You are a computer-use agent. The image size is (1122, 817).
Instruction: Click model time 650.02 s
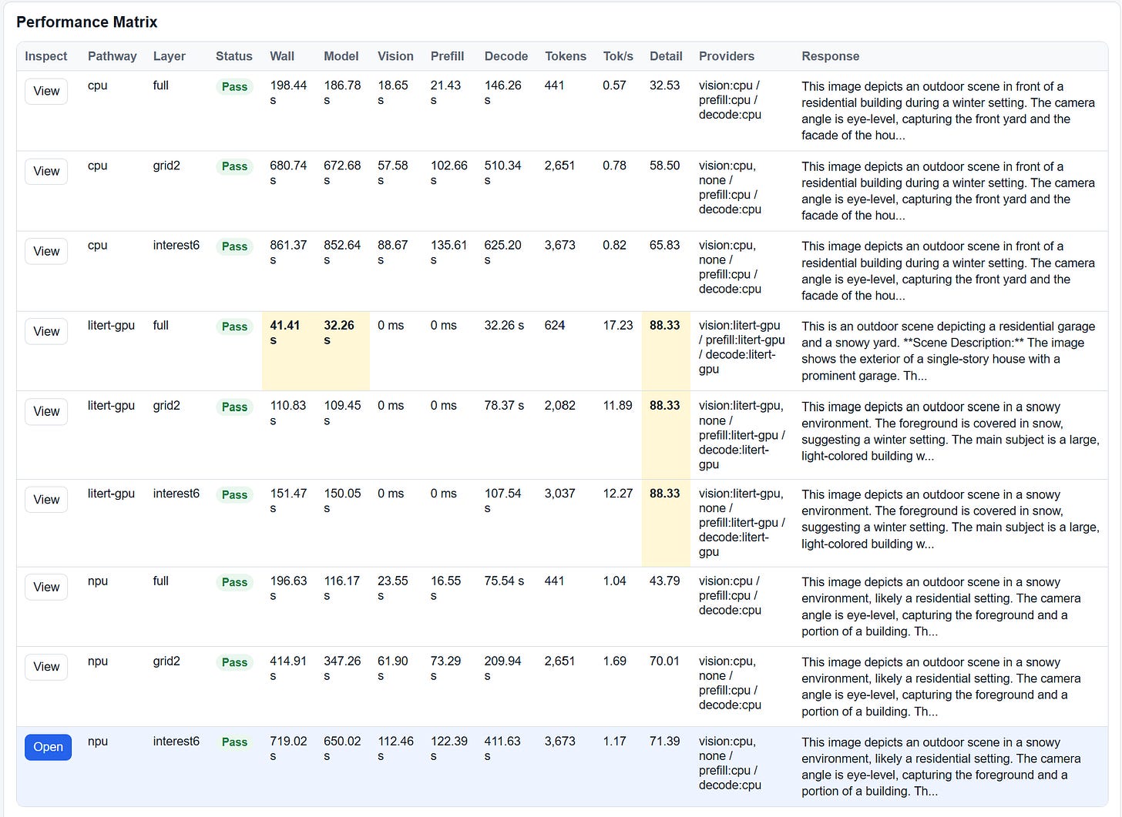click(342, 748)
